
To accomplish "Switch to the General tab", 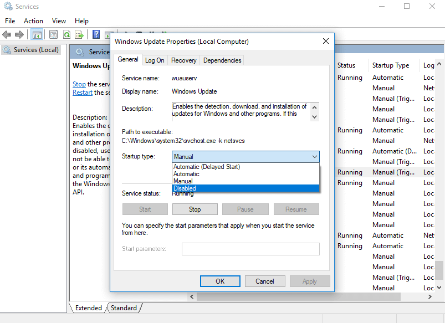I will pyautogui.click(x=128, y=59).
